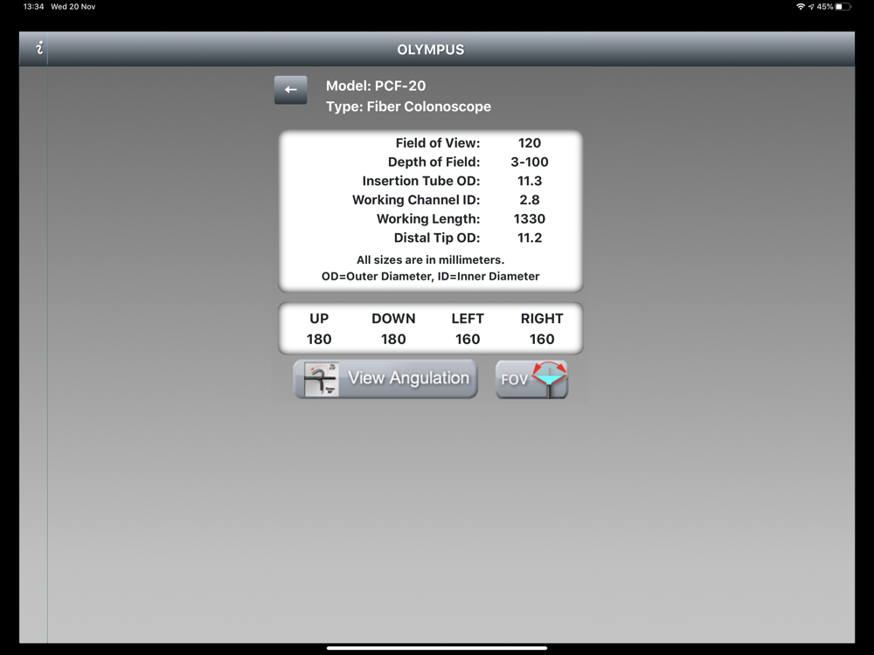Tap the 'All sizes are in millimeters' note
Image resolution: width=874 pixels, height=655 pixels.
tap(430, 260)
